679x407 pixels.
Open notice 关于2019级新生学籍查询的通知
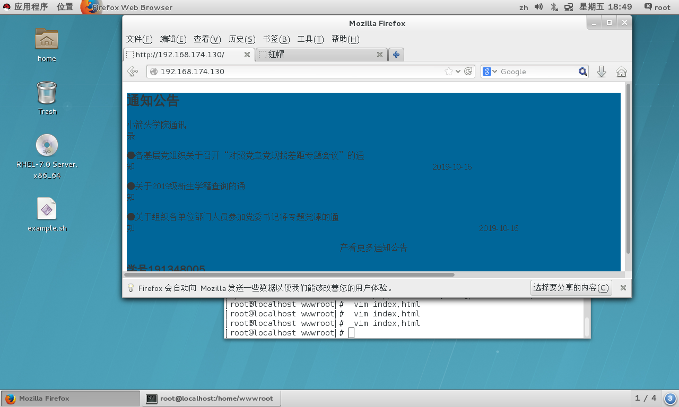point(186,191)
